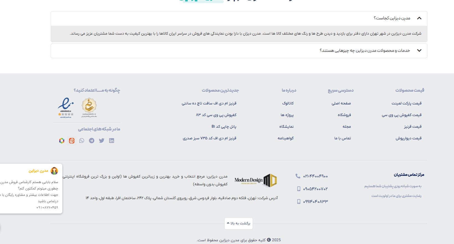Click the 'دسترسی سریع' column heading

(341, 90)
